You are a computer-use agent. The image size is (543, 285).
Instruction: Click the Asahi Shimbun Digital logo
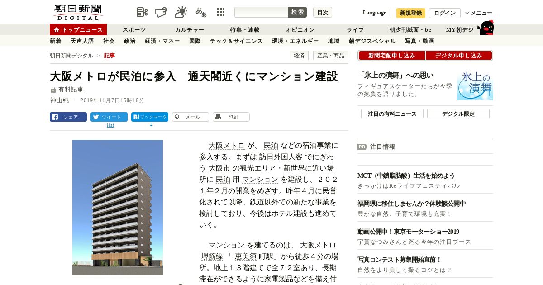point(78,13)
